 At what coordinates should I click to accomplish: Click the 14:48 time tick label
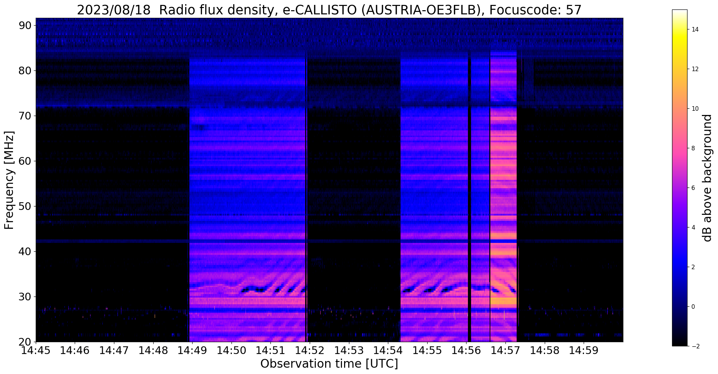153,350
